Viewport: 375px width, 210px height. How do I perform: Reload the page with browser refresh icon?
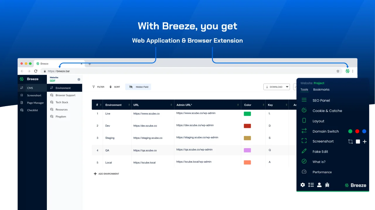(x=36, y=71)
